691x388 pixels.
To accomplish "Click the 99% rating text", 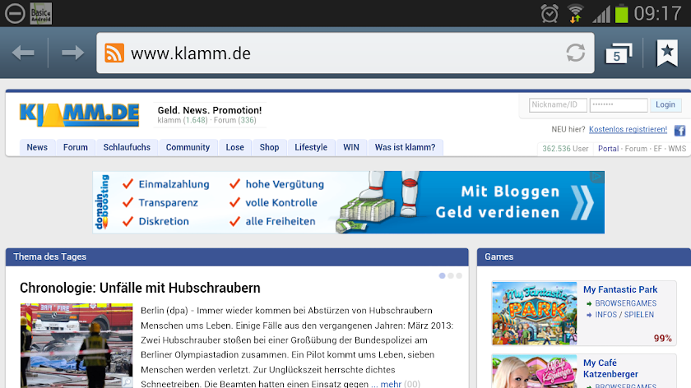I will click(x=662, y=338).
